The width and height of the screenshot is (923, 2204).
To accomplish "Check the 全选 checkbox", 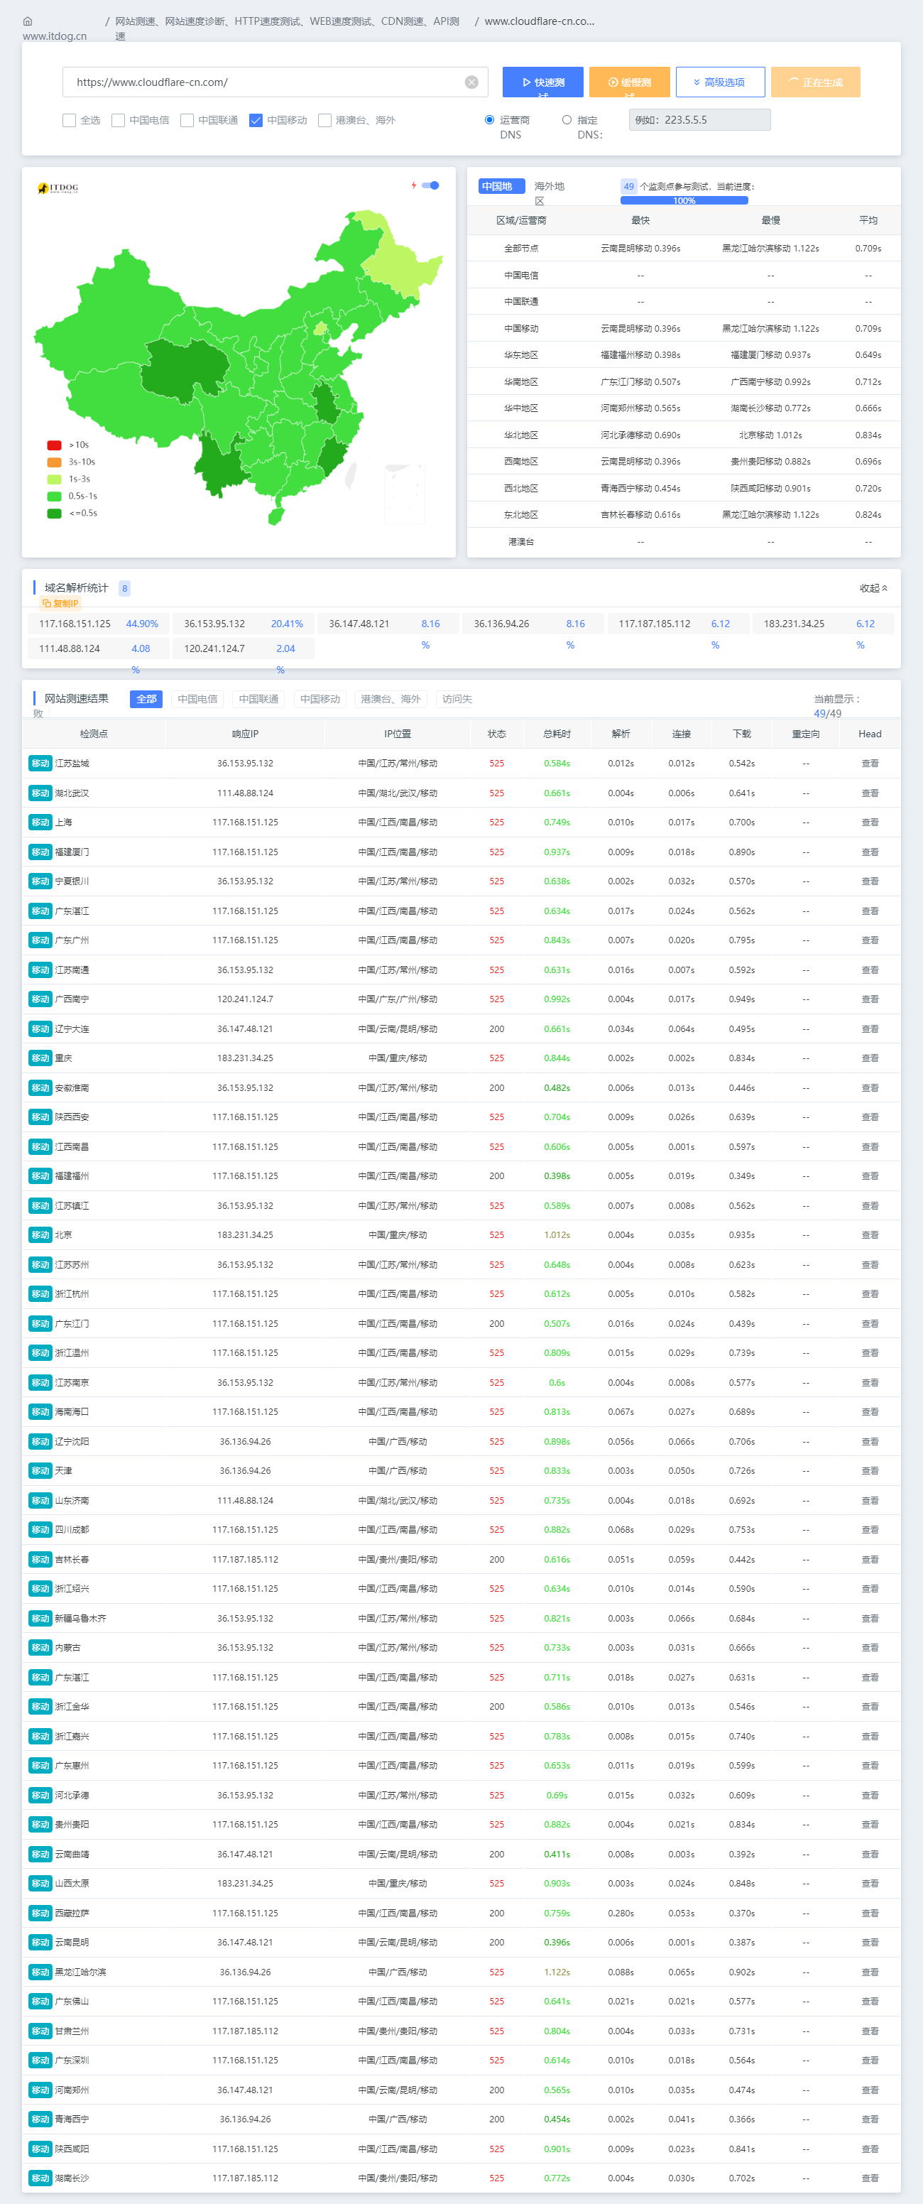I will click(70, 121).
